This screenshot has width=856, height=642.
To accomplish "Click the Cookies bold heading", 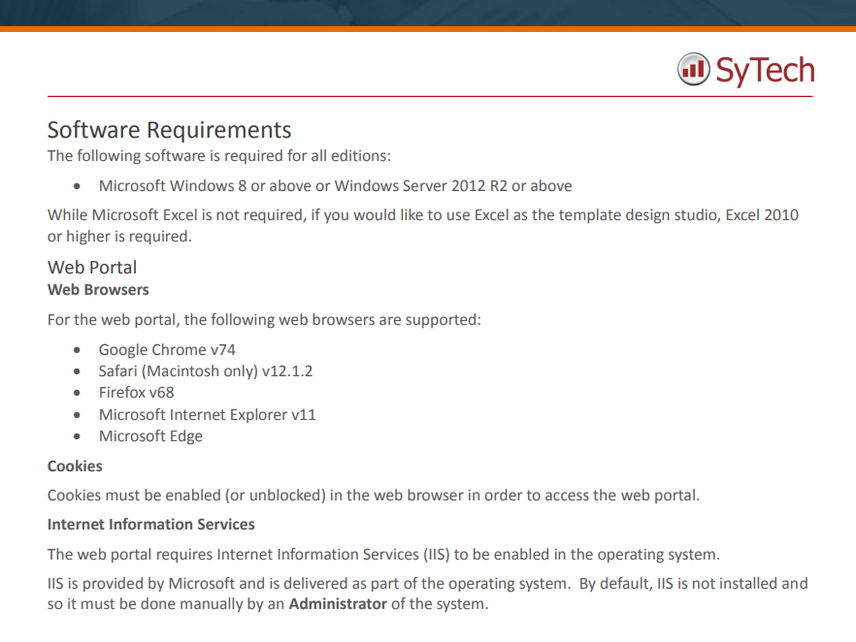I will 75,466.
